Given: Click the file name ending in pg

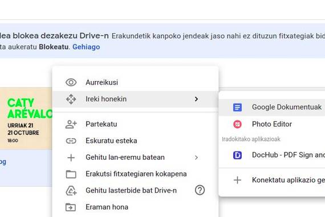Looking at the screenshot, I should point(3,162).
